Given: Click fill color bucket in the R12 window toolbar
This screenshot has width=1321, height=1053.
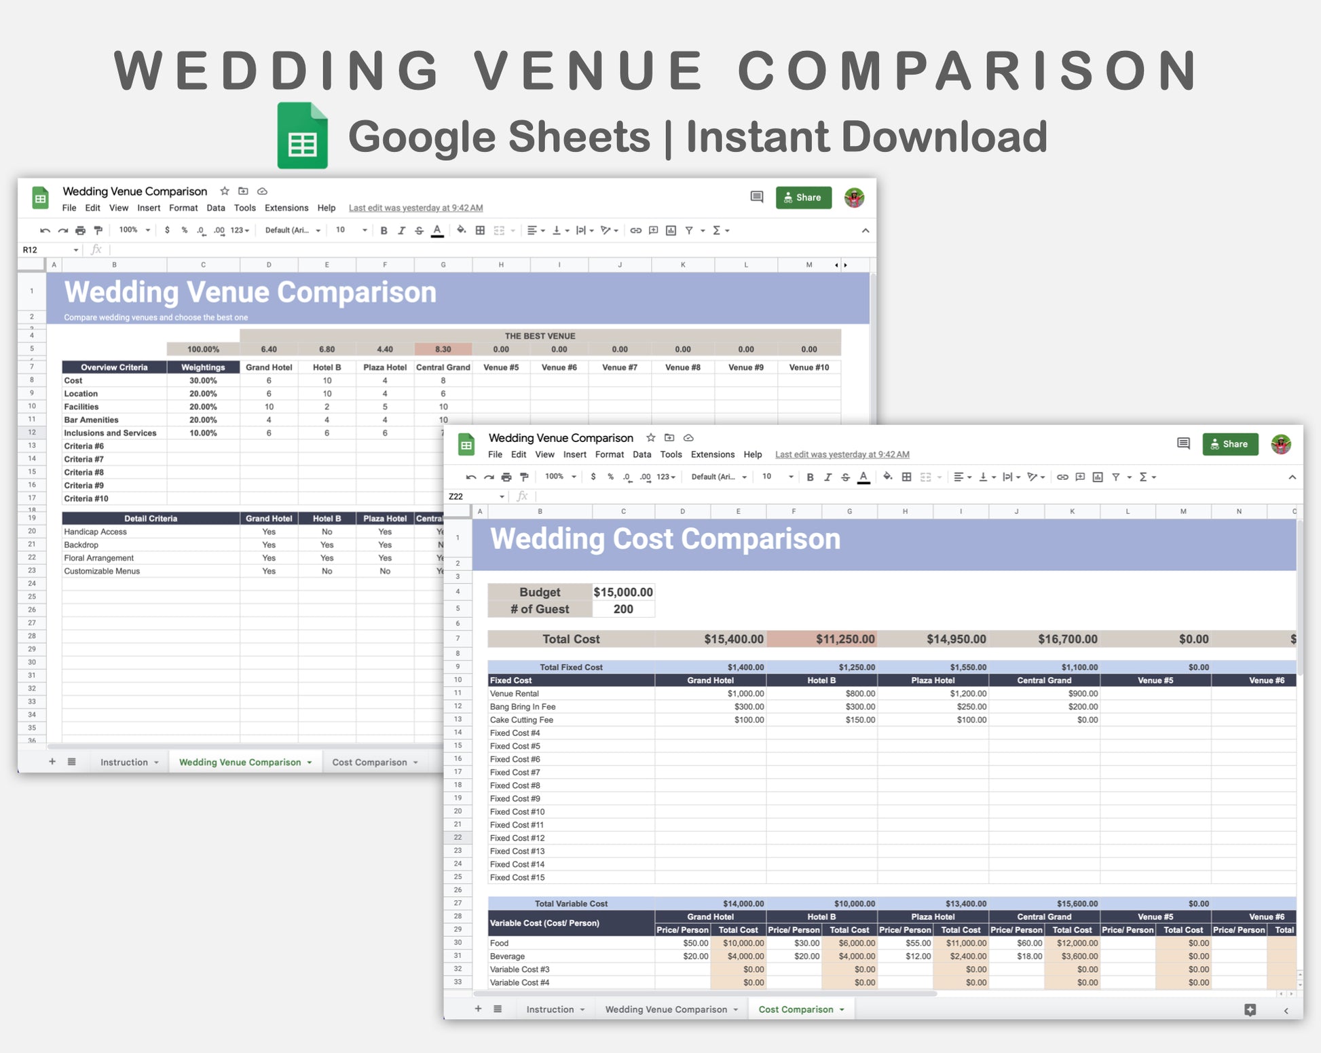Looking at the screenshot, I should coord(462,230).
